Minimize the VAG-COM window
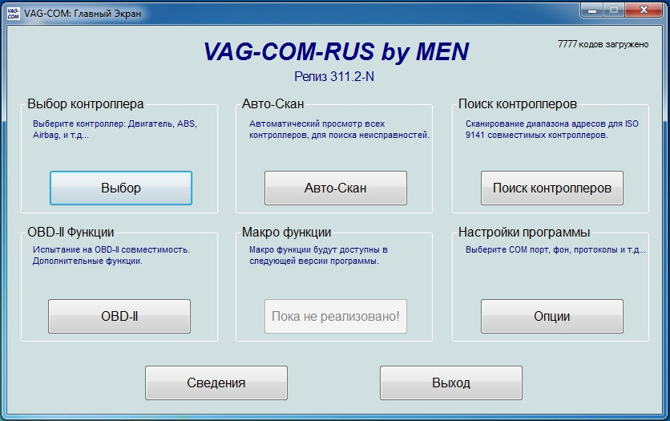The height and width of the screenshot is (421, 670). 592,10
